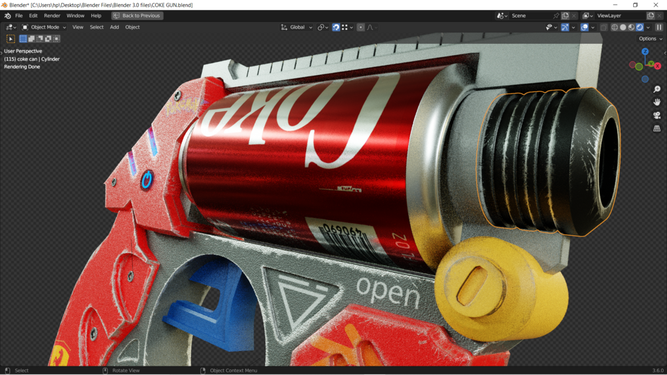Screen dimensions: 667x375
Task: Open the viewport Object menu
Action: point(132,27)
